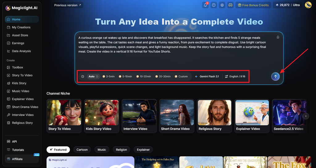
Task: Open Affiliate in sidebar
Action: click(22, 159)
